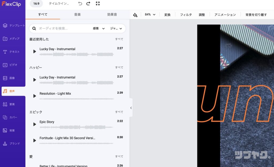
Task: Play Lucky Day in the 最近使用した (Recently used) section
Action: (35, 51)
